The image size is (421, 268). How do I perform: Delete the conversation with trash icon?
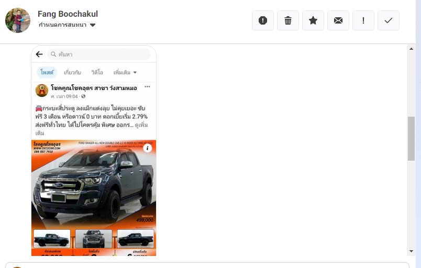tap(288, 20)
